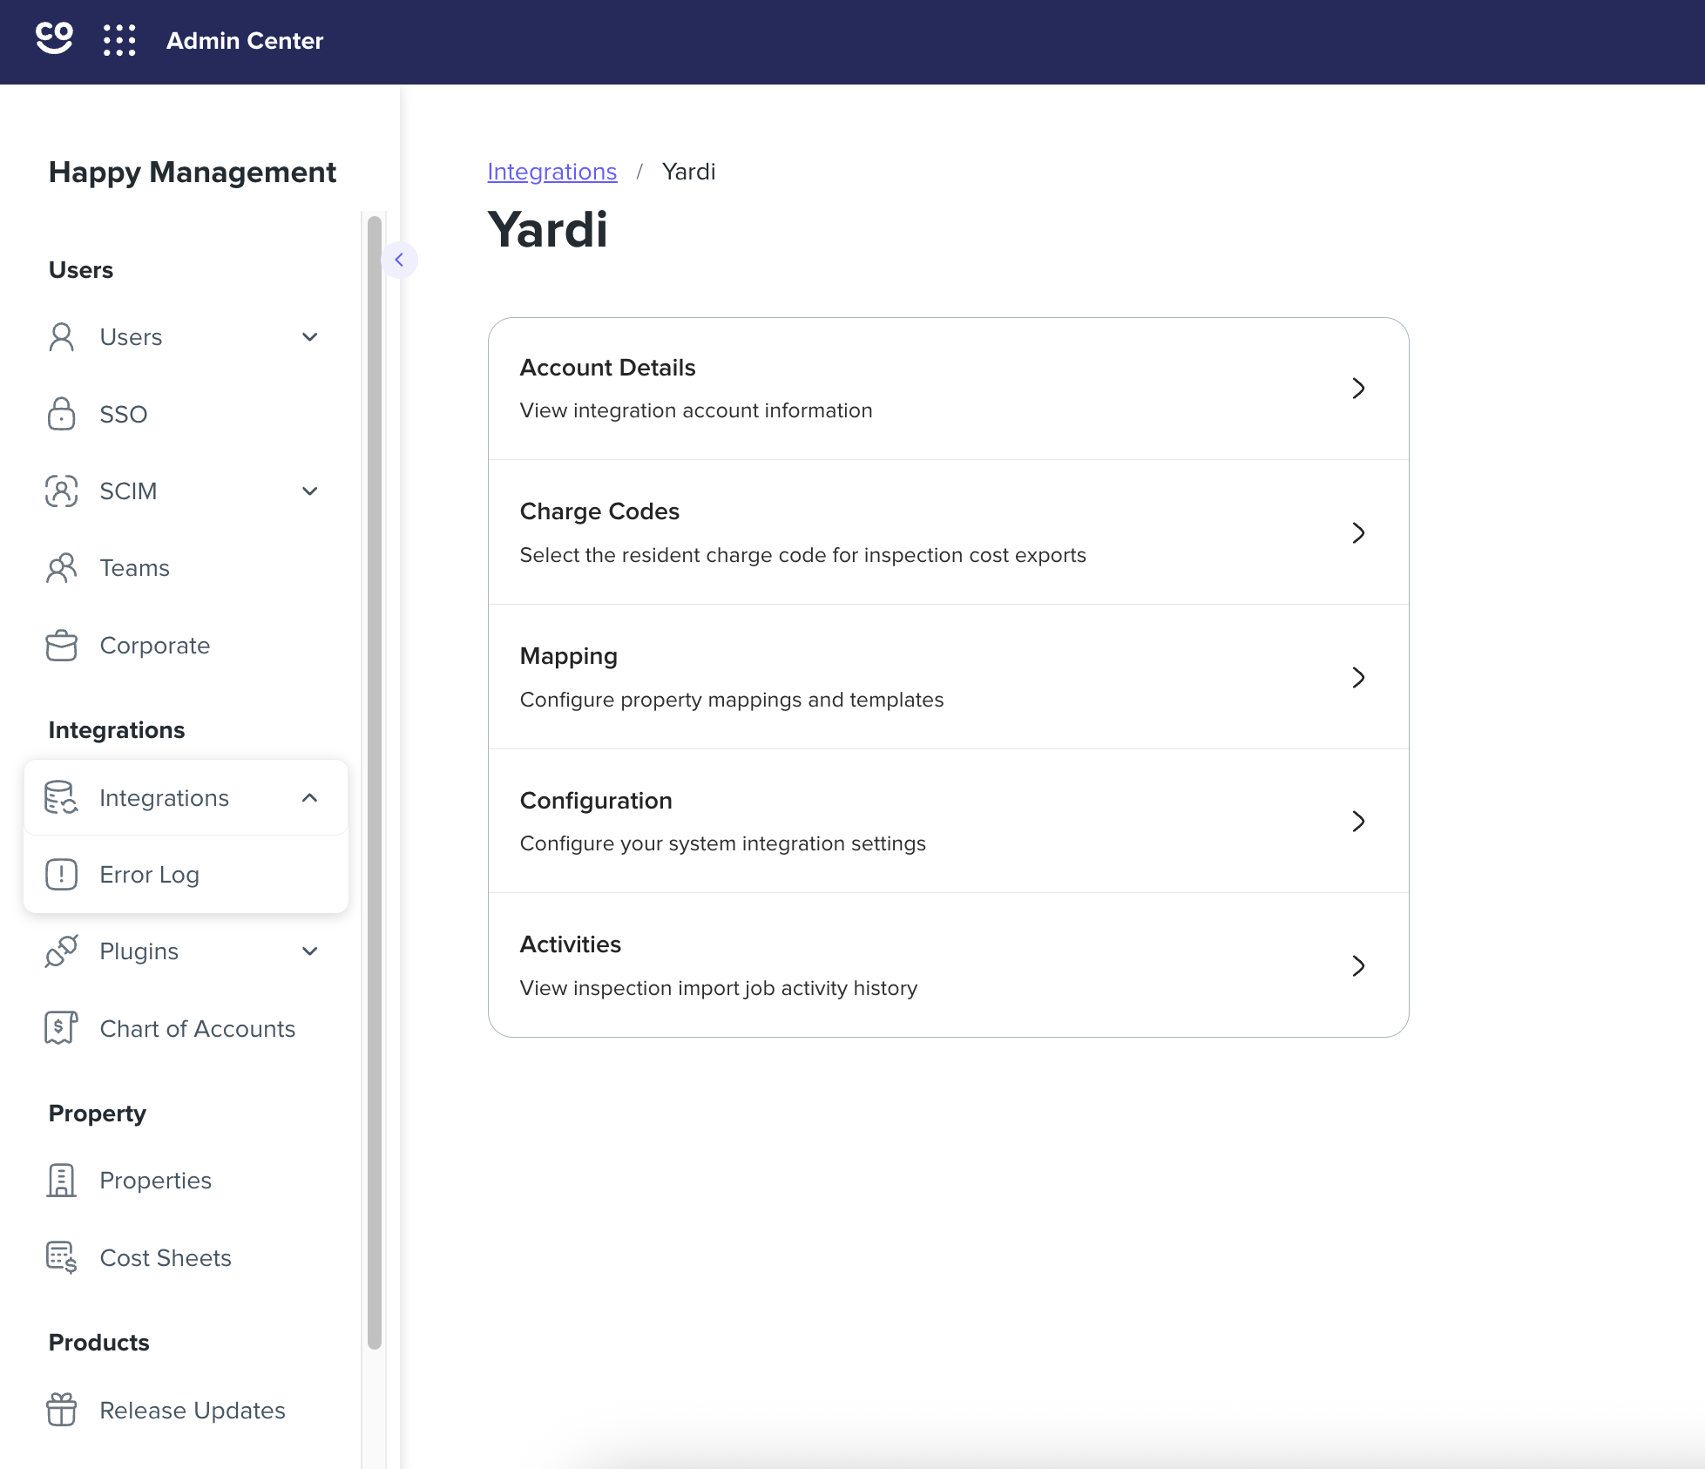Image resolution: width=1705 pixels, height=1469 pixels.
Task: Click the Yardi breadcrumb text
Action: tap(688, 172)
